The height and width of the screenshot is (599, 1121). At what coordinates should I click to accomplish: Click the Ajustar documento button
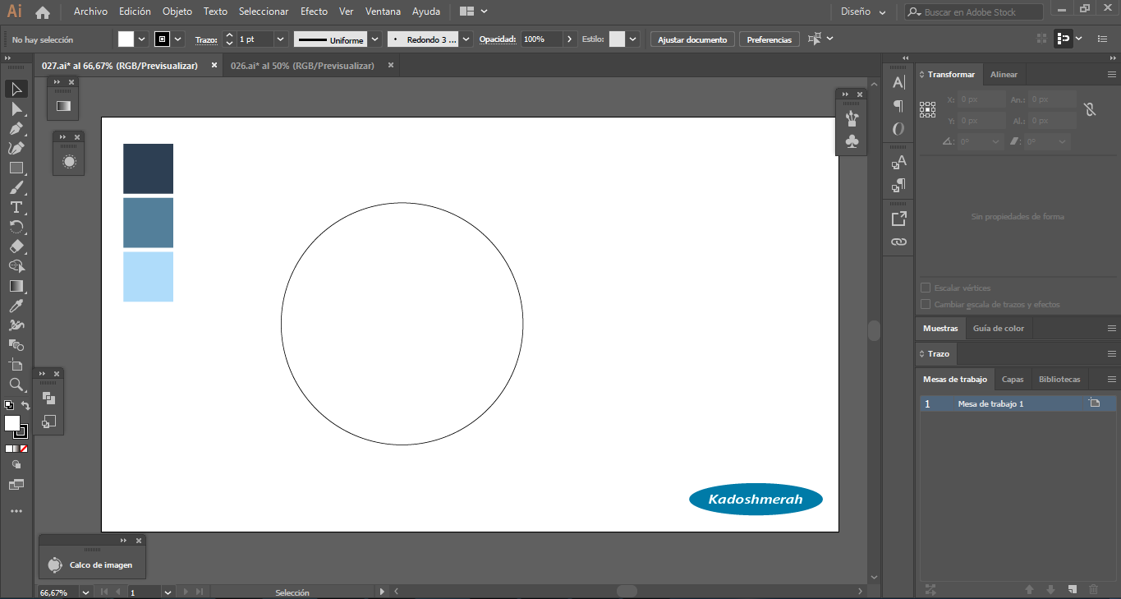coord(692,39)
